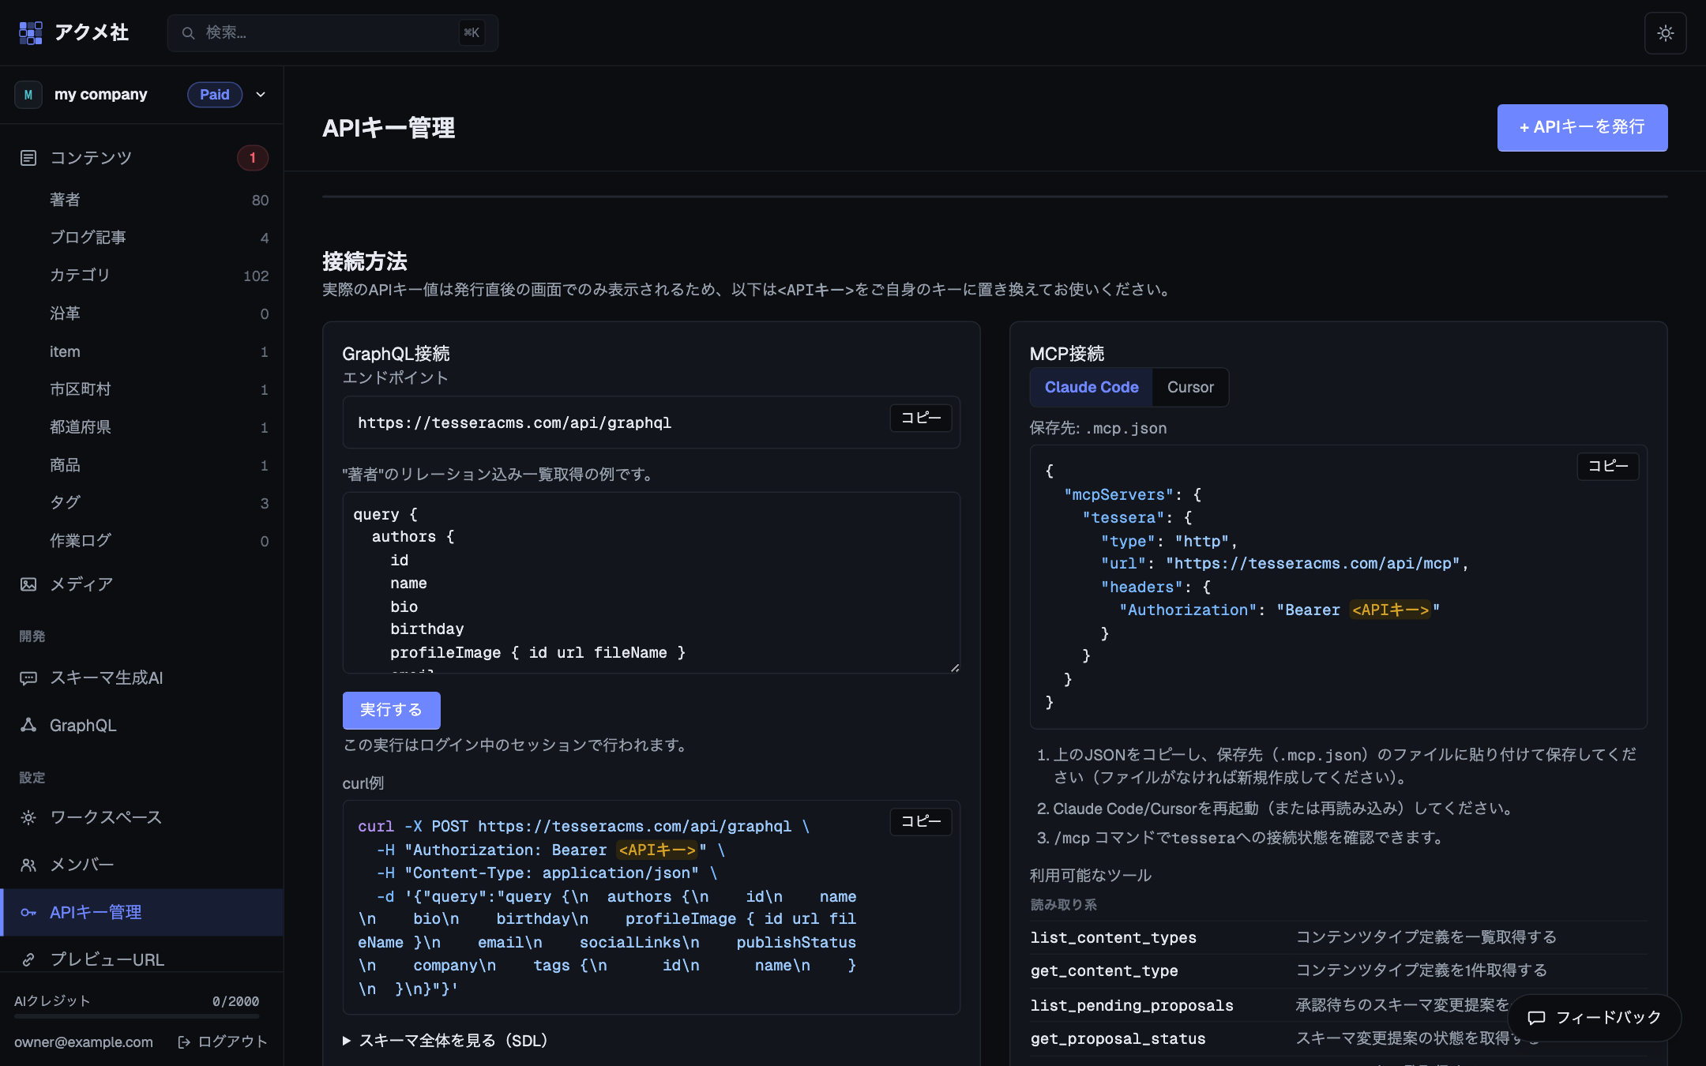Switch to the Cursor tab
This screenshot has height=1066, width=1706.
1190,388
